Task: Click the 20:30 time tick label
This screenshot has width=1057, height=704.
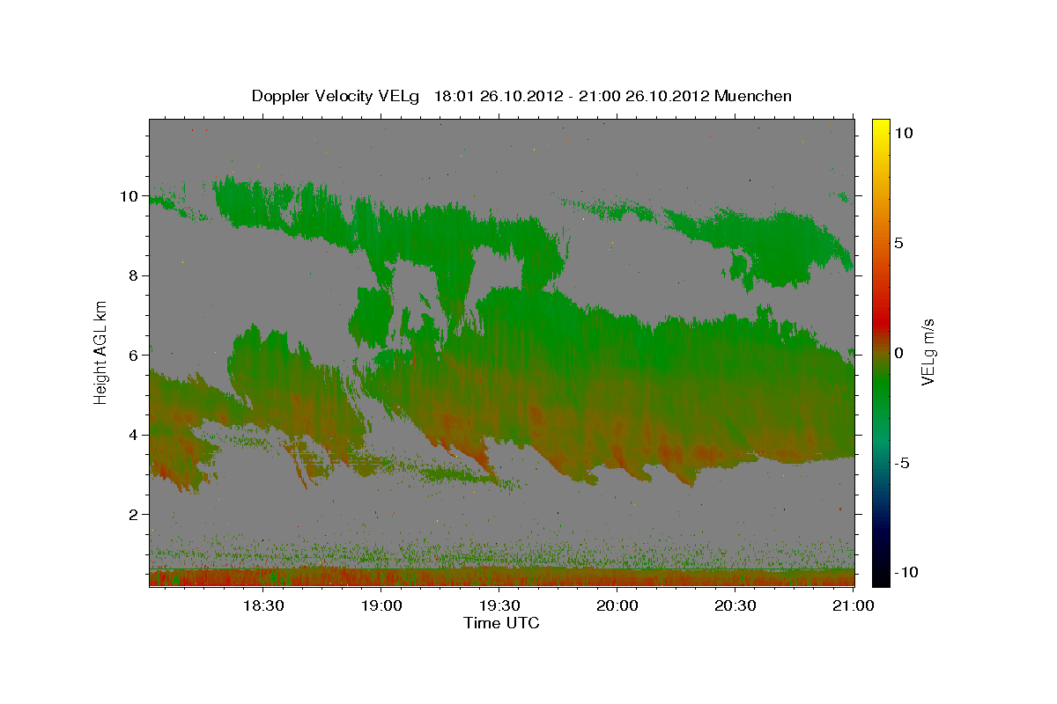Action: [735, 606]
